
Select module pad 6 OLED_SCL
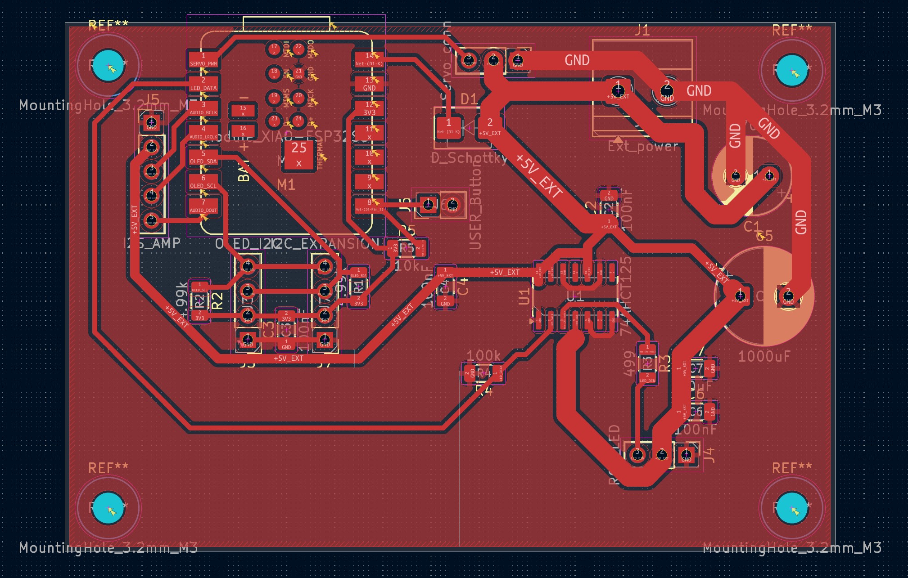click(203, 181)
